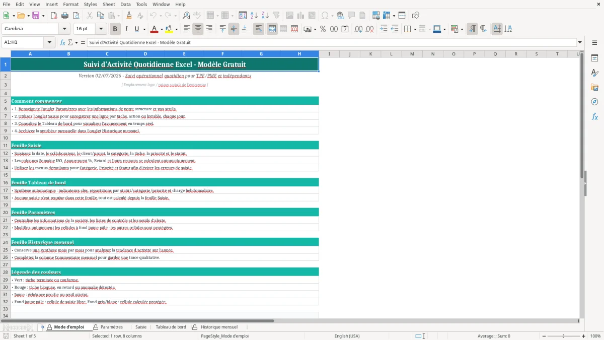Screen dimensions: 604x340
Task: Remove decimal place icon
Action: click(x=370, y=29)
